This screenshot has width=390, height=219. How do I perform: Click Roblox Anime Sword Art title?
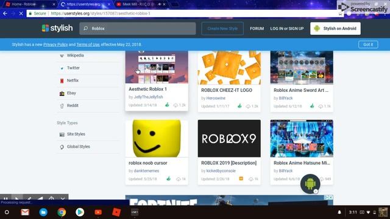pyautogui.click(x=301, y=90)
